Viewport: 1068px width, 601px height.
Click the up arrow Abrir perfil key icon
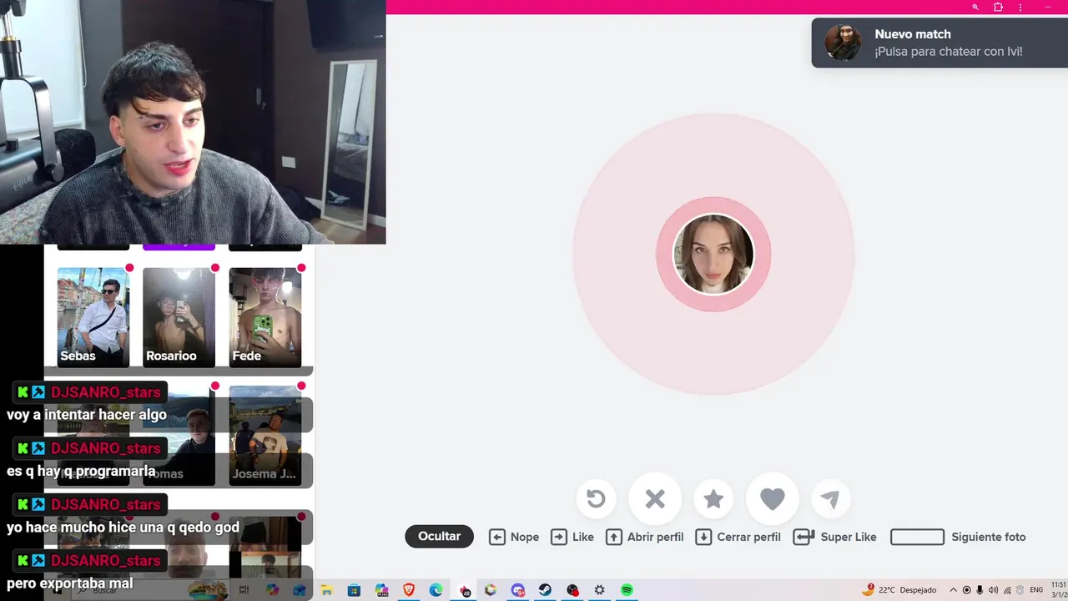pyautogui.click(x=614, y=537)
